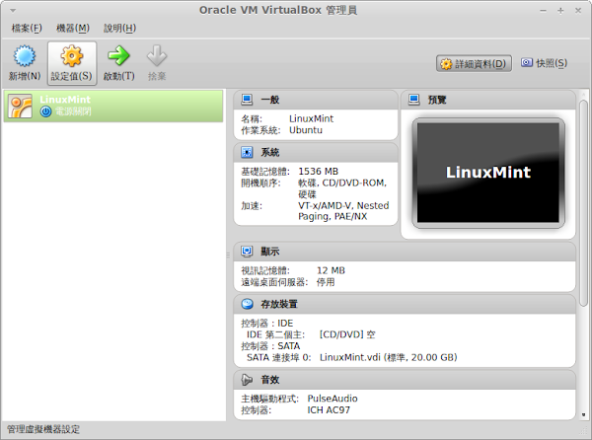
Task: Click the System (系統) chip icon
Action: (247, 152)
